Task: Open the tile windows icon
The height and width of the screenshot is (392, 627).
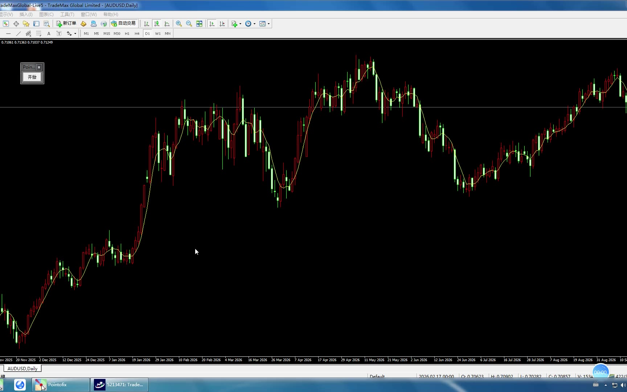Action: point(199,24)
